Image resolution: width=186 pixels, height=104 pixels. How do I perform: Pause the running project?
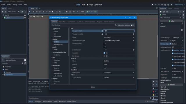click(156, 5)
